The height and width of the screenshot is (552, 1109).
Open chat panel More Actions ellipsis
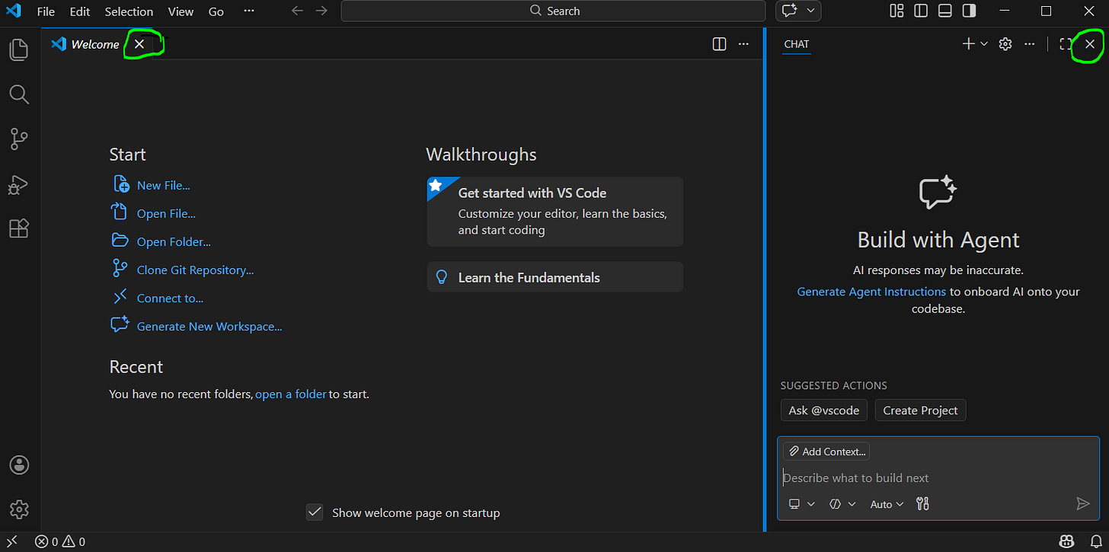pos(1030,44)
